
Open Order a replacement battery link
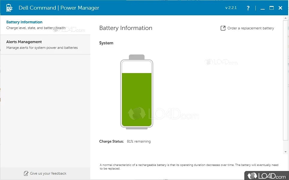pos(251,28)
